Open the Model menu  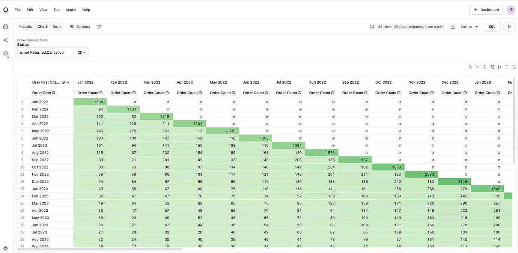71,9
